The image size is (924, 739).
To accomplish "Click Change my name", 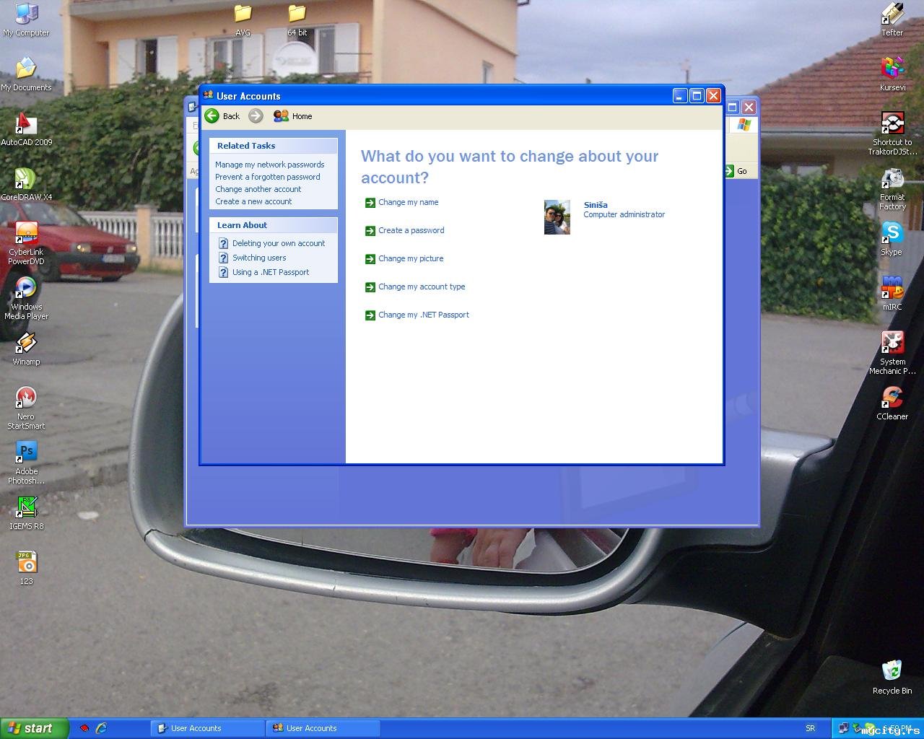I will (408, 202).
